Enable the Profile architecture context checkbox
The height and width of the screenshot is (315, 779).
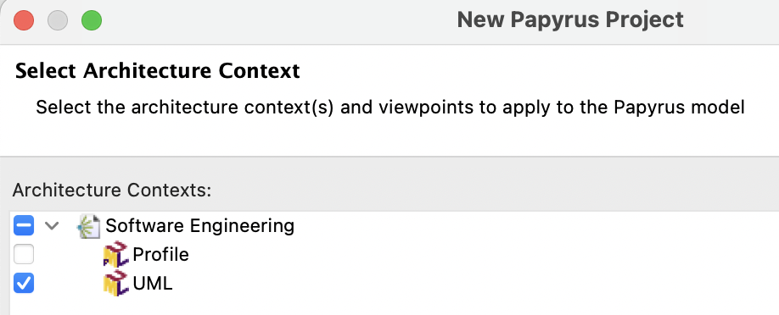tap(24, 255)
